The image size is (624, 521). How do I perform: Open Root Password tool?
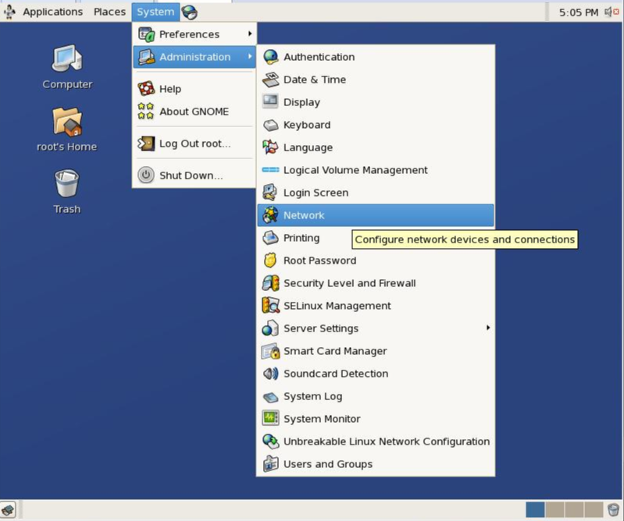coord(376,260)
